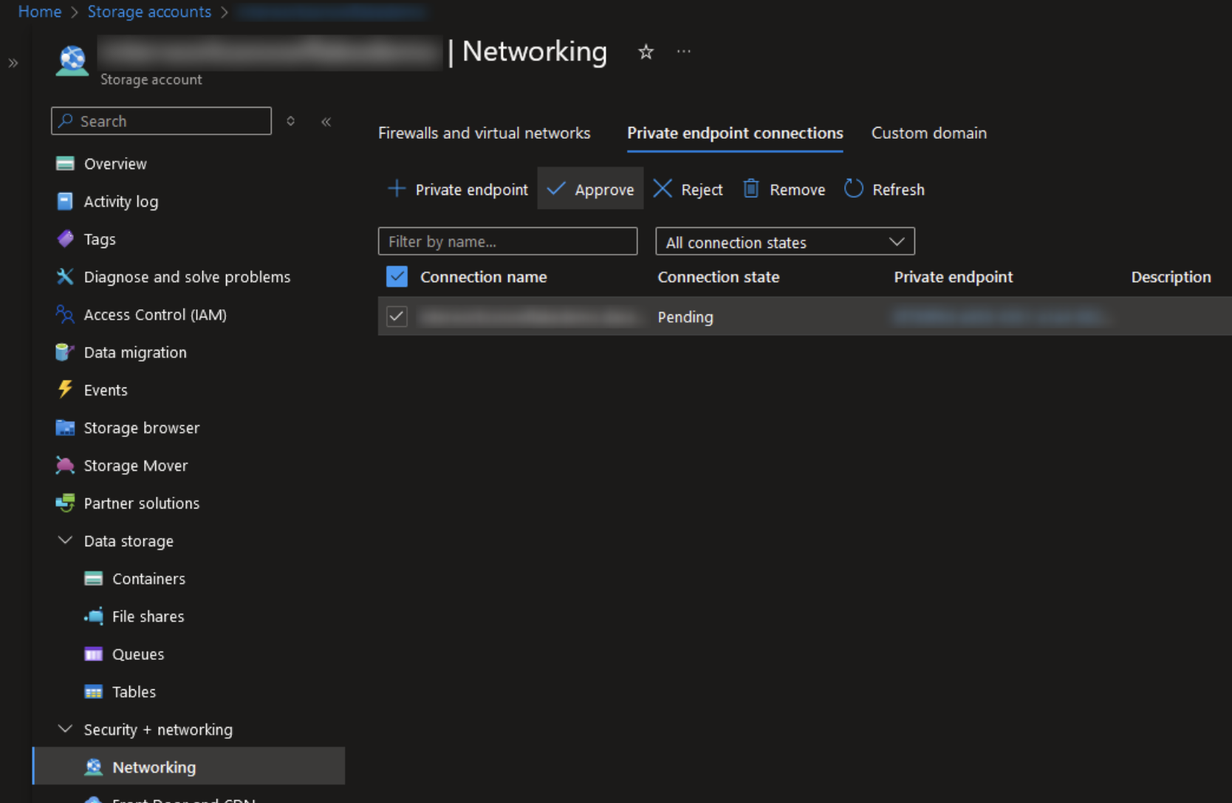This screenshot has height=803, width=1232.
Task: Check the select-all Connection name checkbox
Action: [397, 276]
